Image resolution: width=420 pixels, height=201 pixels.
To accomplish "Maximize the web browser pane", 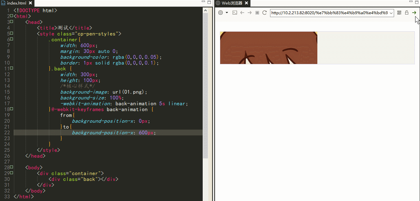I will (417, 2).
